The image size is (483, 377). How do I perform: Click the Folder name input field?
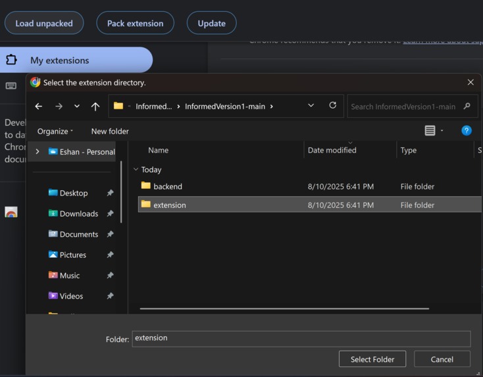click(301, 338)
